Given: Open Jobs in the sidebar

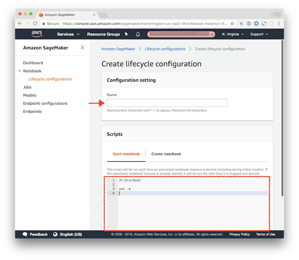Looking at the screenshot, I should pos(27,87).
